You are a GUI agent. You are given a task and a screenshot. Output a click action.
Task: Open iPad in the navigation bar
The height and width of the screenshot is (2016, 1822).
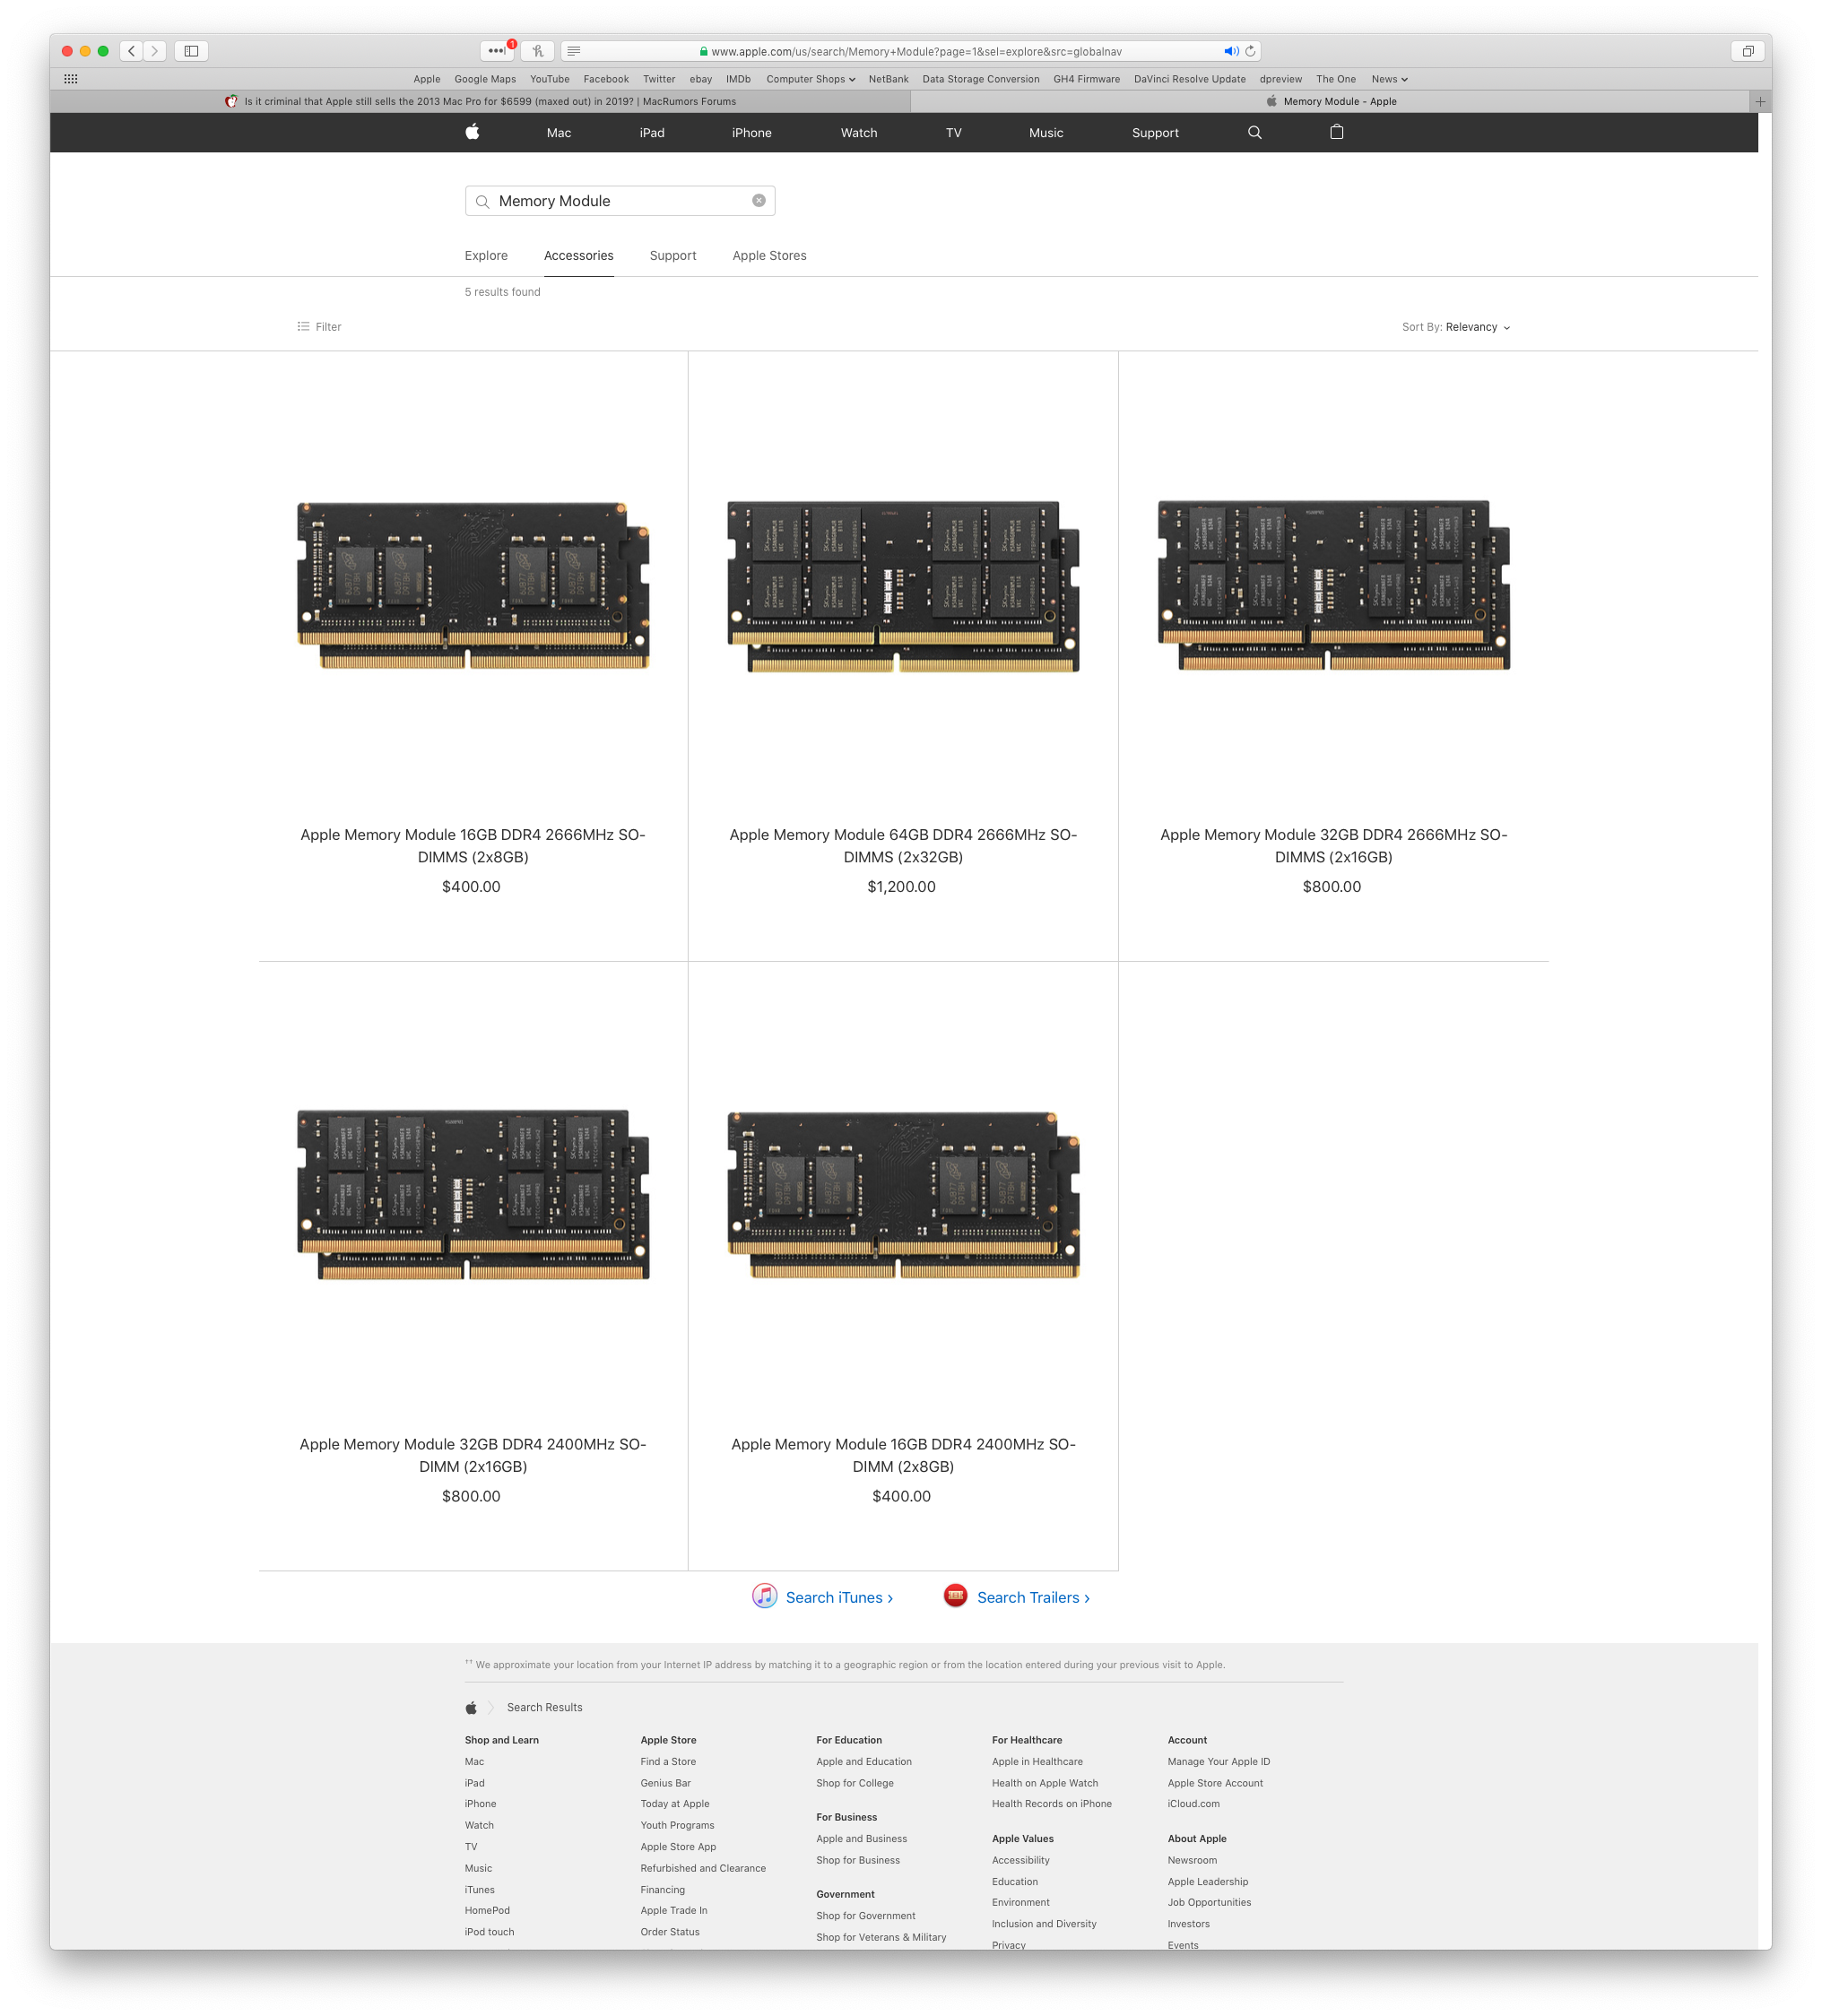(653, 133)
